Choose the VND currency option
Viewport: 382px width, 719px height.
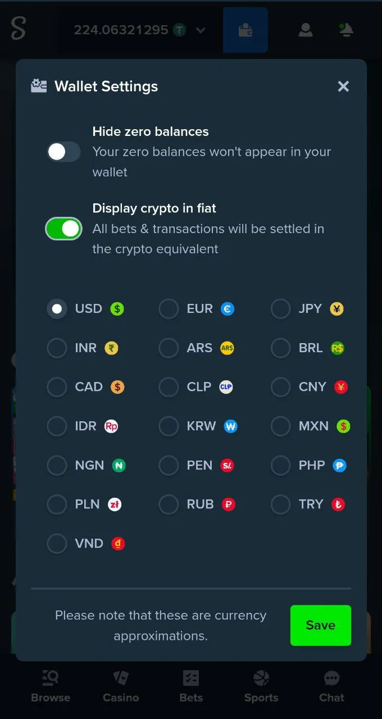point(57,544)
